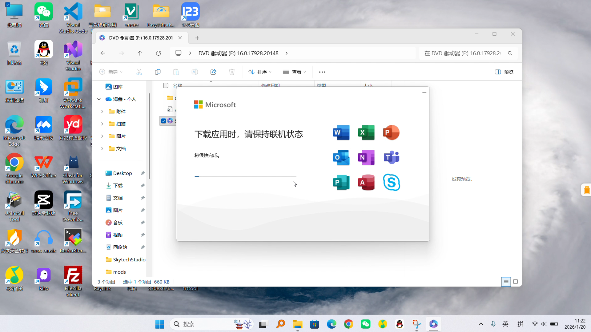
Task: Click the Cut scissors icon
Action: [139, 72]
